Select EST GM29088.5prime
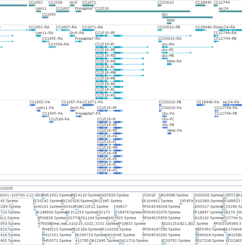The image size is (242, 245). coord(173,195)
